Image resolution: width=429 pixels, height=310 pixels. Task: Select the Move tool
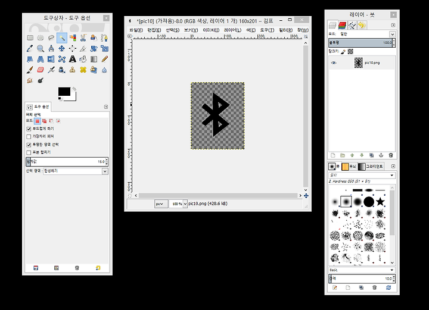click(62, 48)
